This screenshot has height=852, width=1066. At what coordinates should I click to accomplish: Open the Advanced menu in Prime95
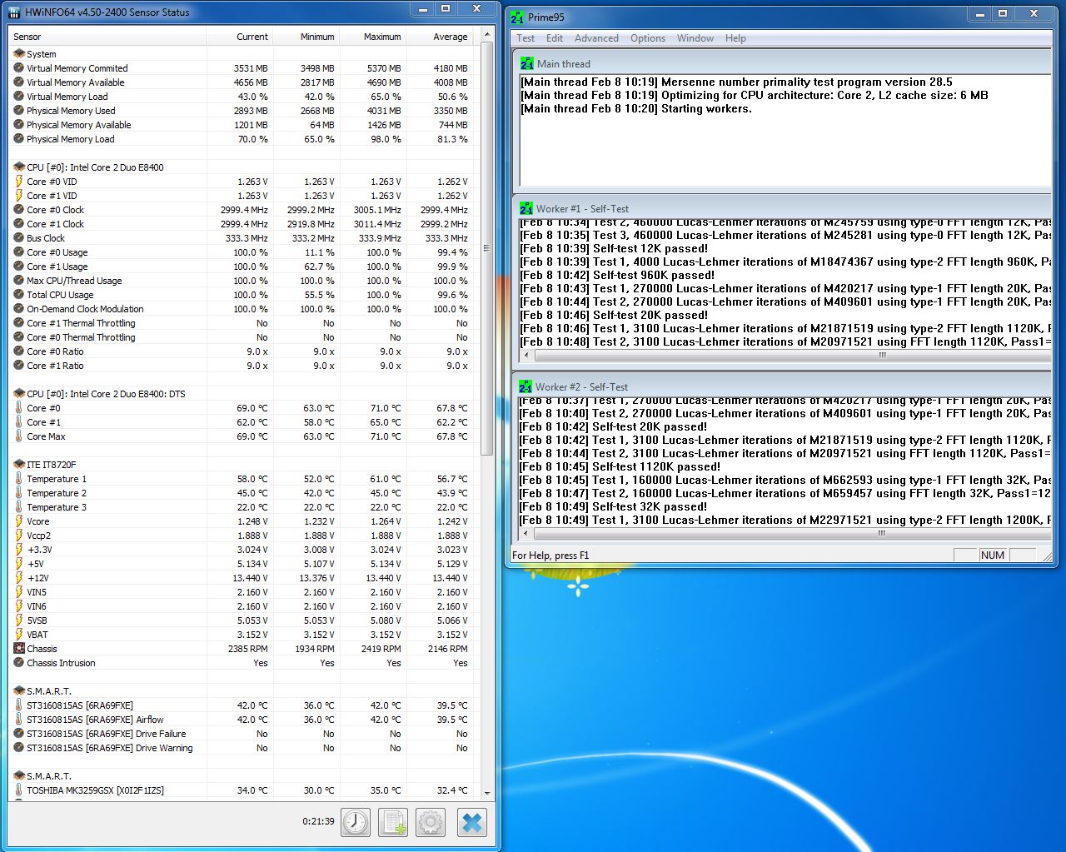pyautogui.click(x=596, y=38)
